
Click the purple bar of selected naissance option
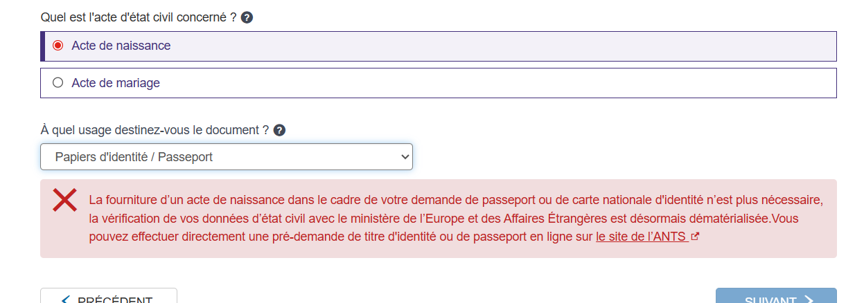point(43,46)
